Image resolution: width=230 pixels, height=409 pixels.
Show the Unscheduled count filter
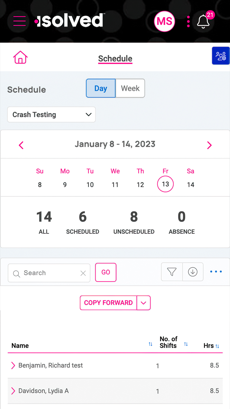[x=134, y=223]
